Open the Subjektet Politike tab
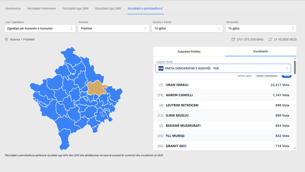Image resolution: width=305 pixels, height=172 pixels. tap(189, 51)
